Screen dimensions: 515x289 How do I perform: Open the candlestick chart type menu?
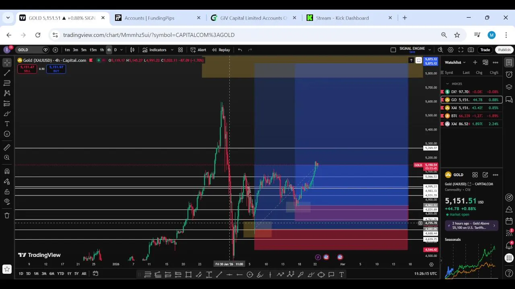coord(132,50)
